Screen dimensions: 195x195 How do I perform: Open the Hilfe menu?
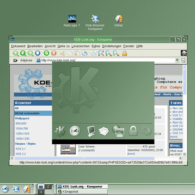pos(139,46)
